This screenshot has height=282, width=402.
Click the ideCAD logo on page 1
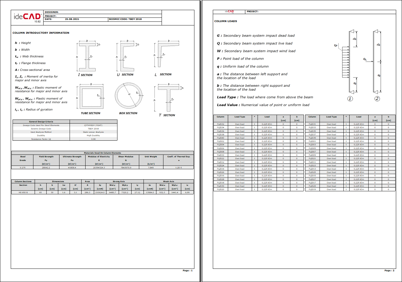pos(28,17)
